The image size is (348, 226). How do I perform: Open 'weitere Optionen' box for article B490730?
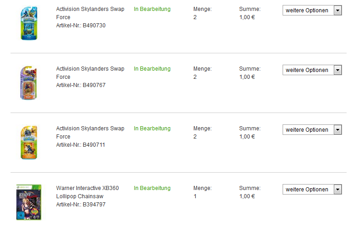pos(312,10)
